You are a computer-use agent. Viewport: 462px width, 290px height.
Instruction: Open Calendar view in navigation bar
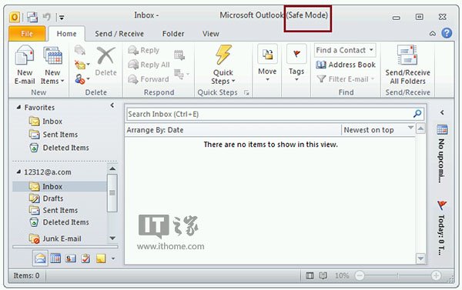click(x=55, y=258)
